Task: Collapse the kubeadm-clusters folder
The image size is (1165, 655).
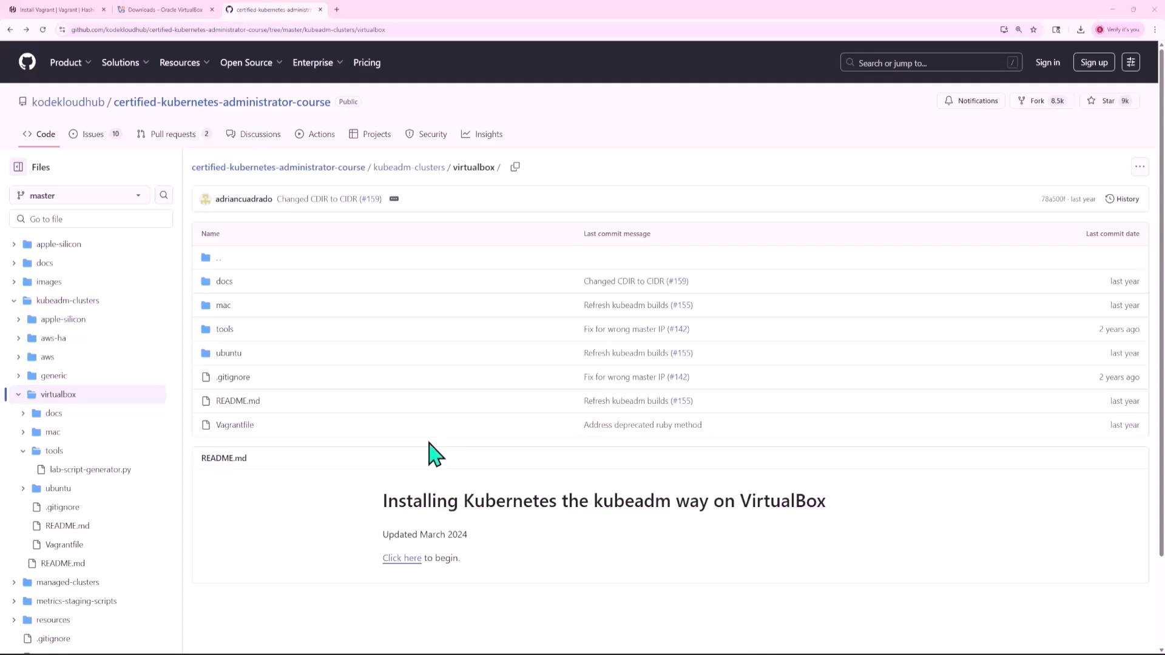Action: 14,300
